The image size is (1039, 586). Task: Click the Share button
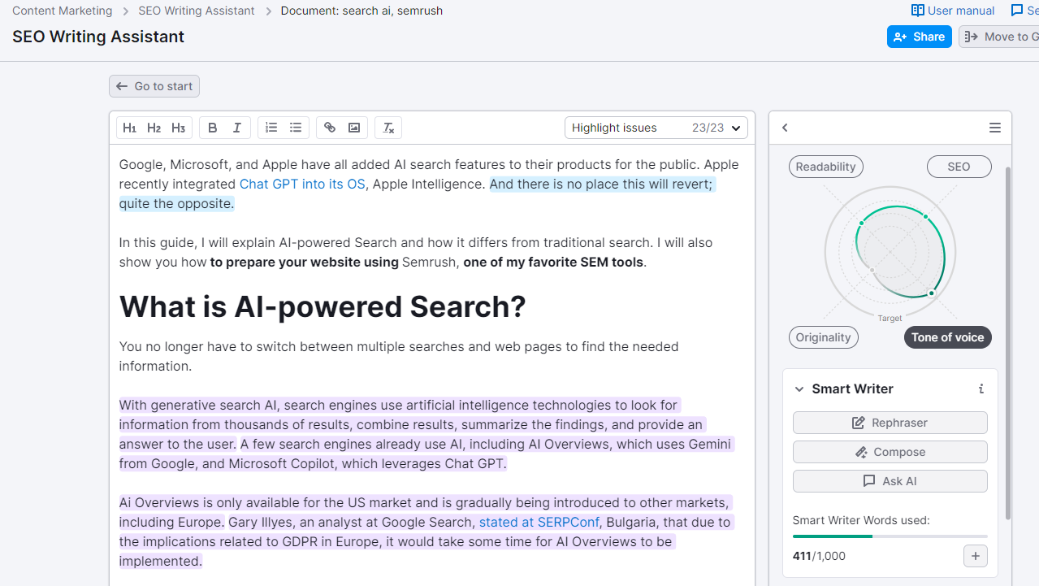[x=919, y=37]
